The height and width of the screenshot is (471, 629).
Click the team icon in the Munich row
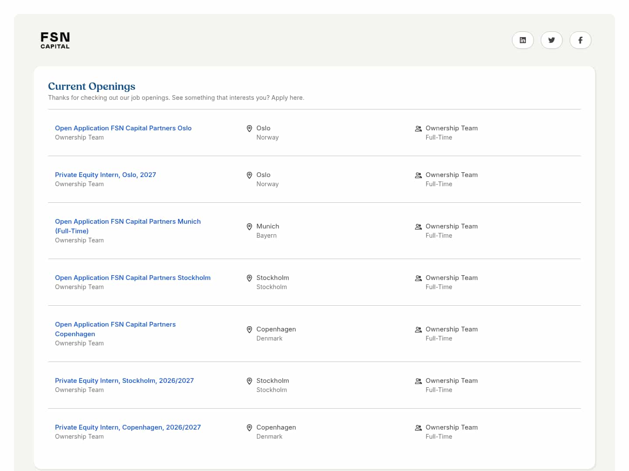(x=418, y=227)
